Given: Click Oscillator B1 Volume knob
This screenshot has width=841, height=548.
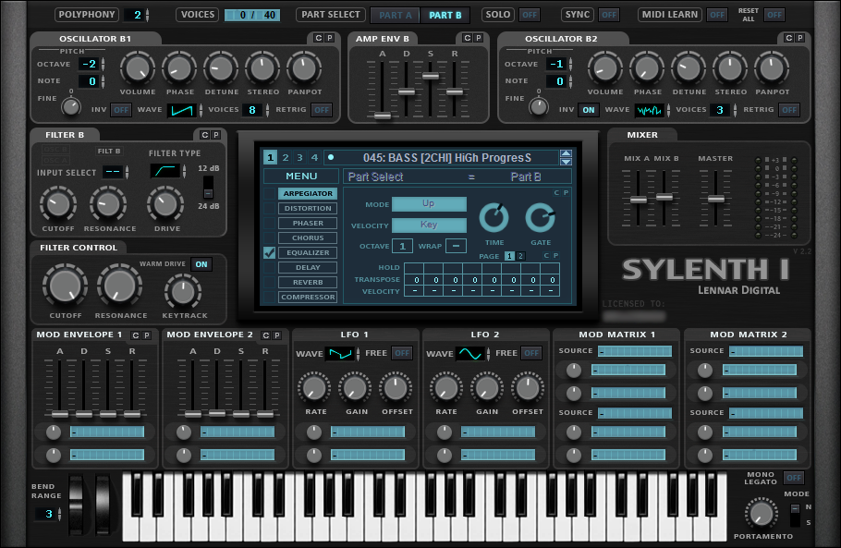Looking at the screenshot, I should click(138, 69).
